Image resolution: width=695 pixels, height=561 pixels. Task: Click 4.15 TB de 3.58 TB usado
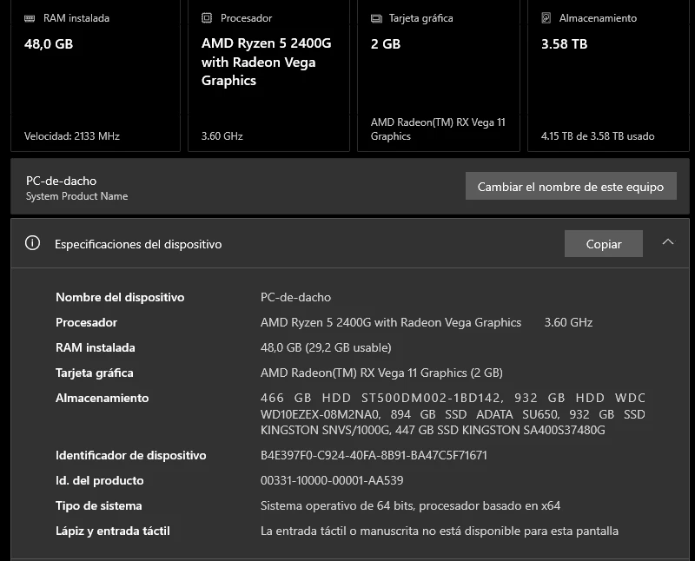(598, 136)
